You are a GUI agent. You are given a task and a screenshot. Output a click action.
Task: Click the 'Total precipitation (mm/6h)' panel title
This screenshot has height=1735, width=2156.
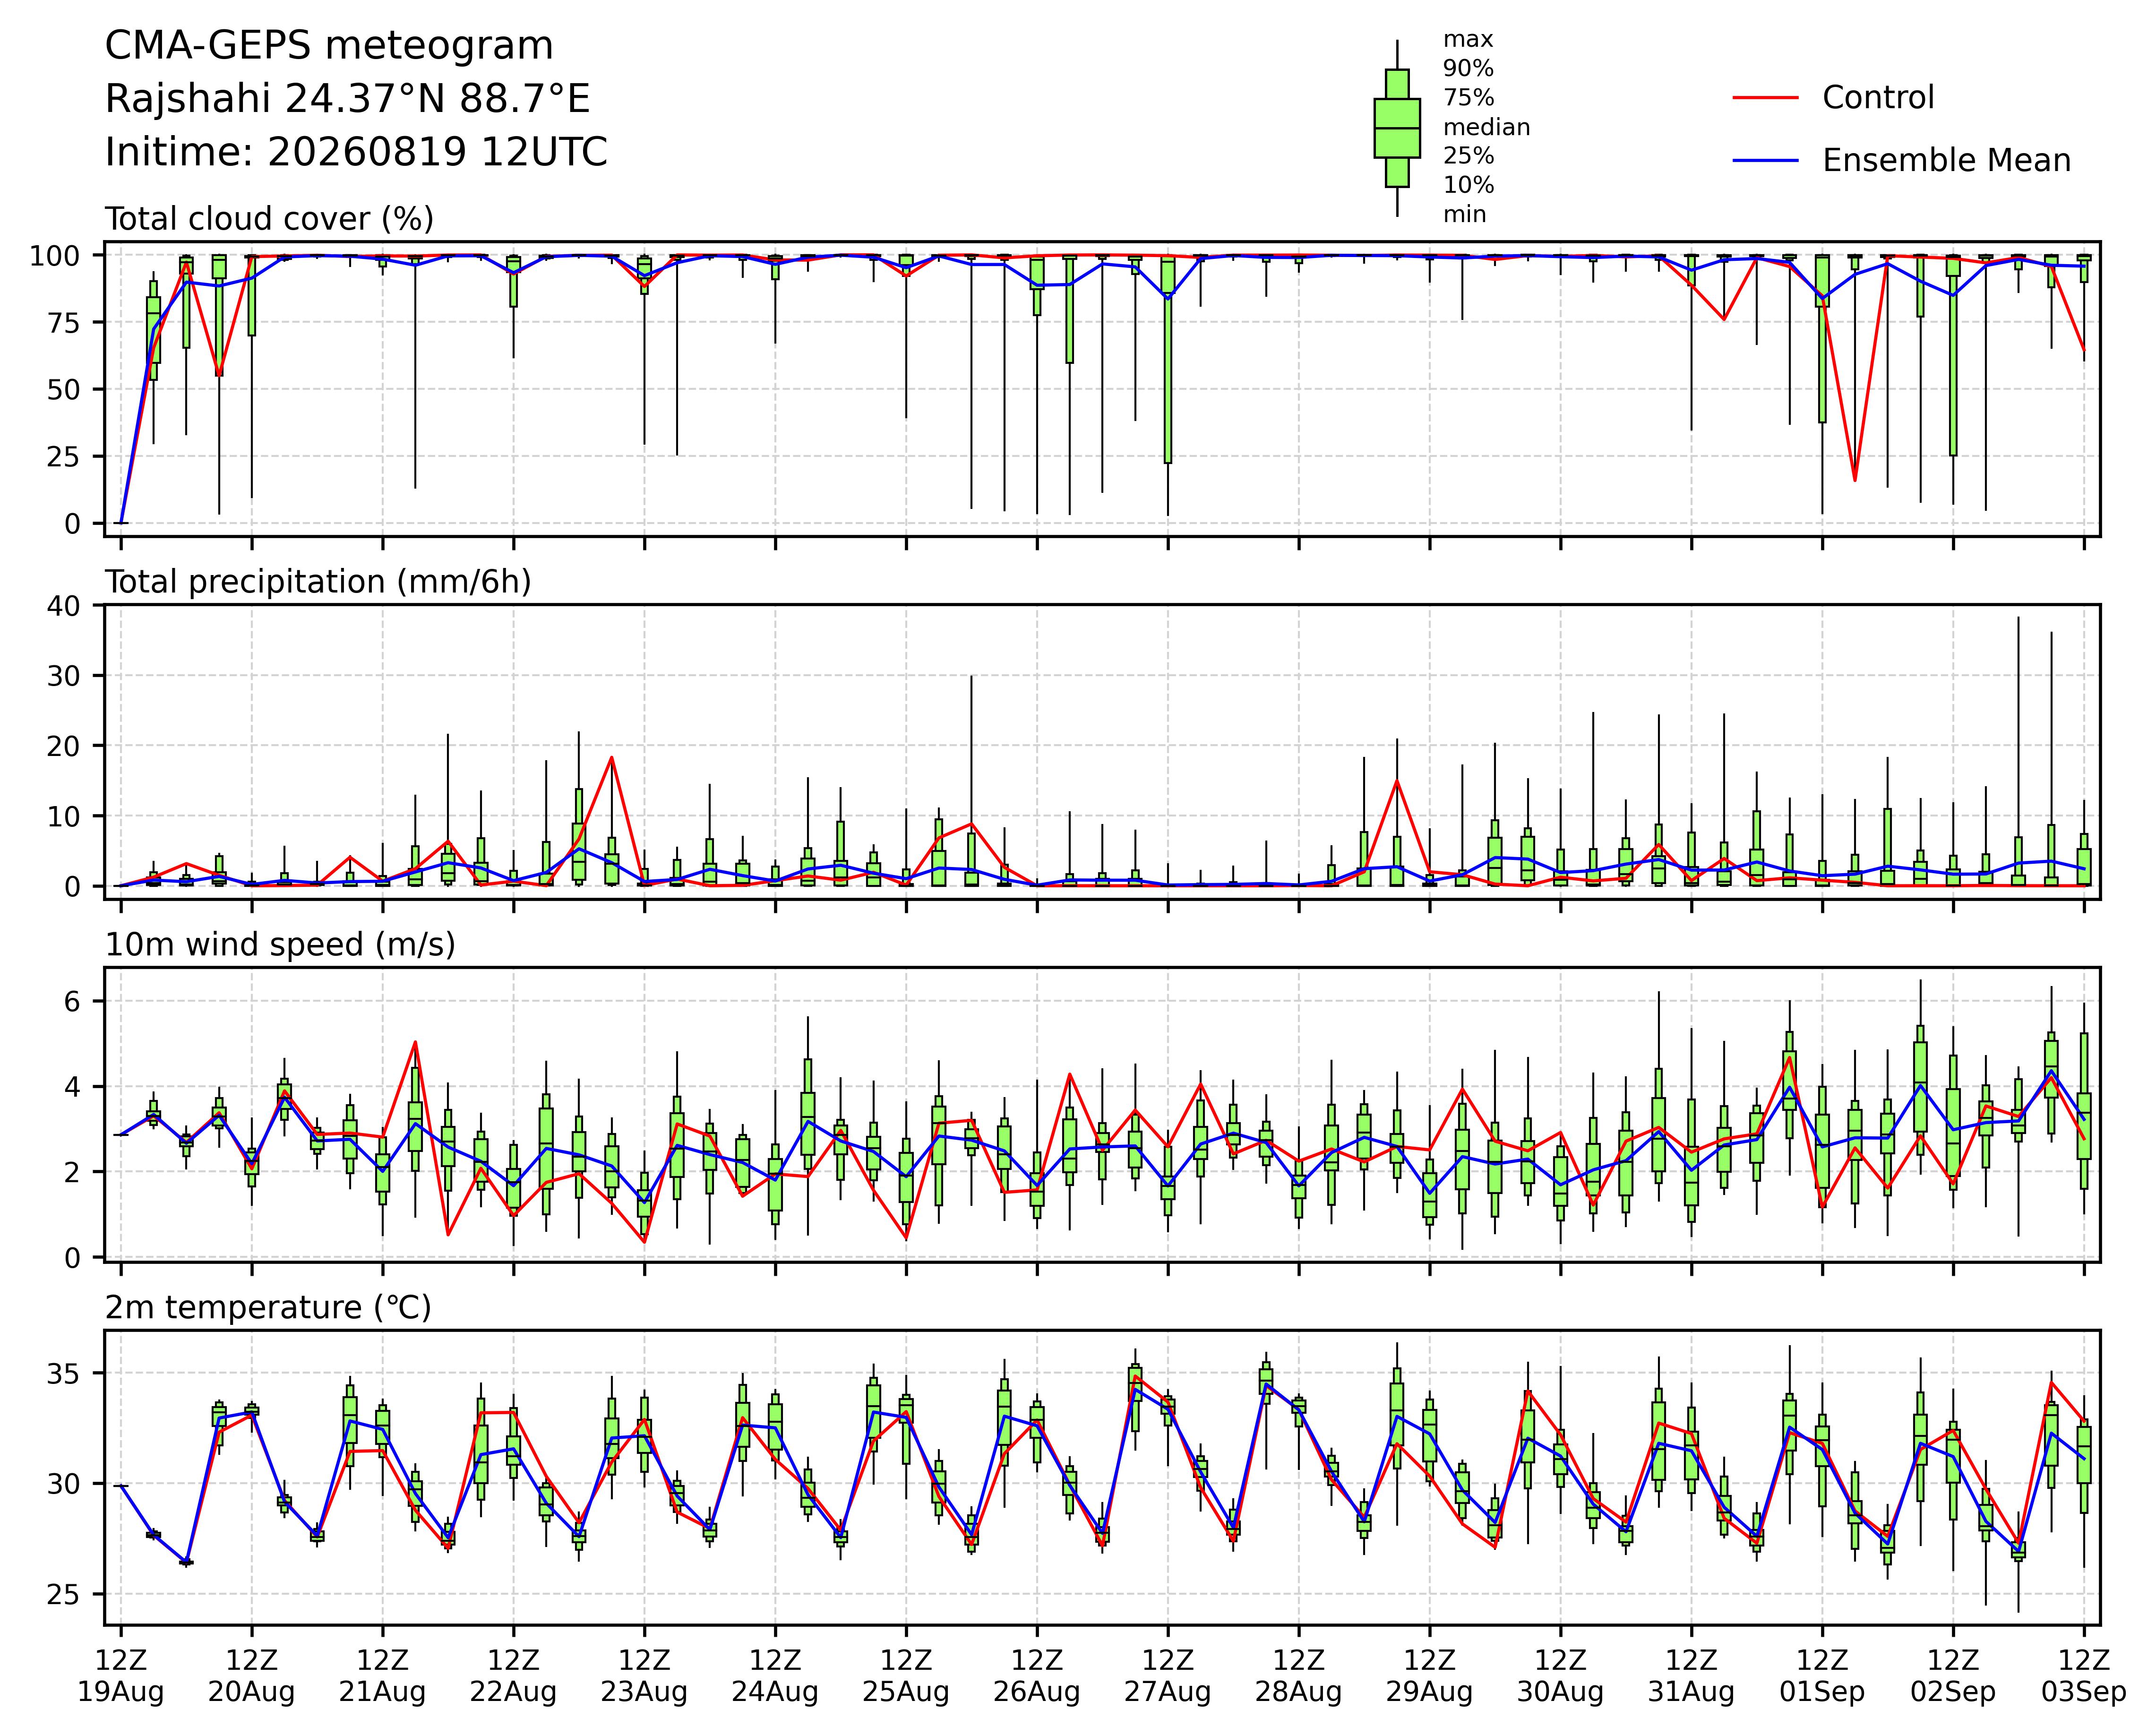coord(318,582)
